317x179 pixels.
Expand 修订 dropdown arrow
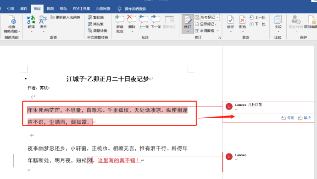(188, 32)
